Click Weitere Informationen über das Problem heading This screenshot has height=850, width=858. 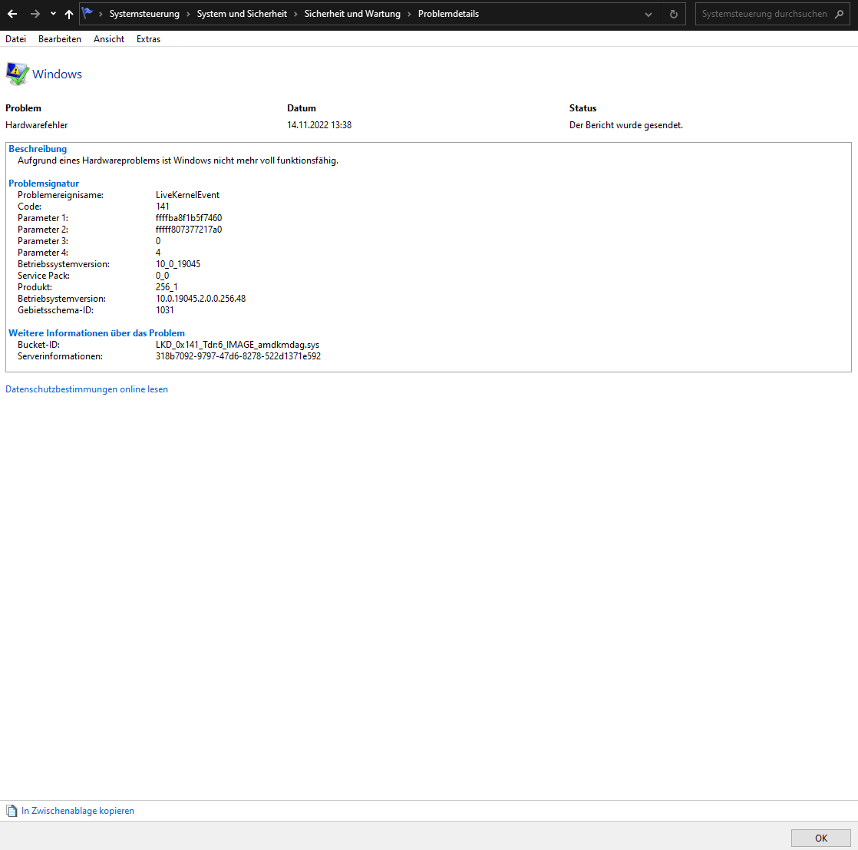tap(97, 333)
